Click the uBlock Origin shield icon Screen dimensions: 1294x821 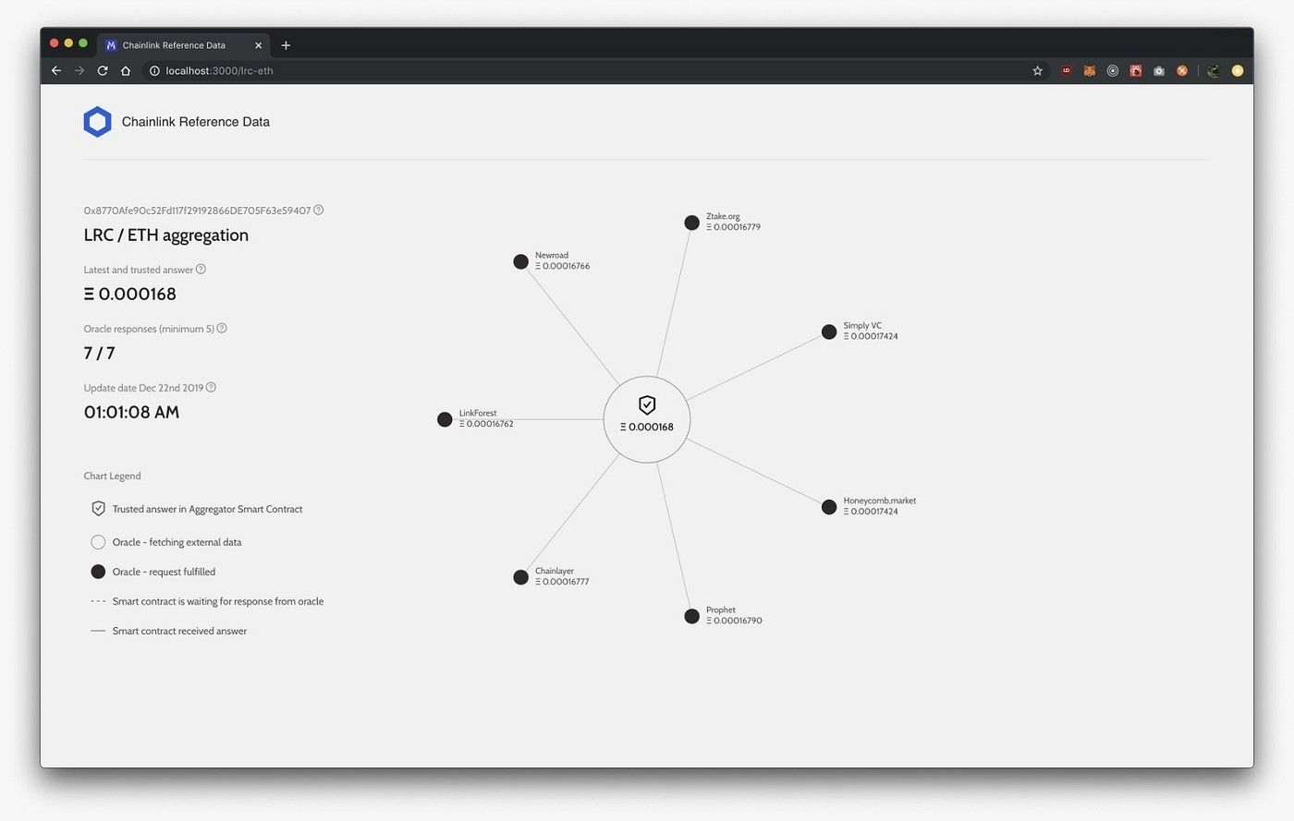click(x=1066, y=70)
